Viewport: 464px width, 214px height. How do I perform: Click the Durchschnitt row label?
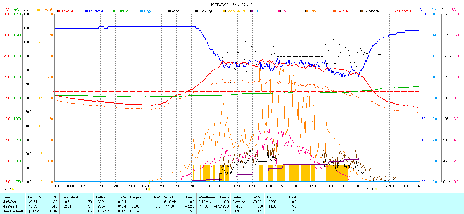[x=13, y=211]
